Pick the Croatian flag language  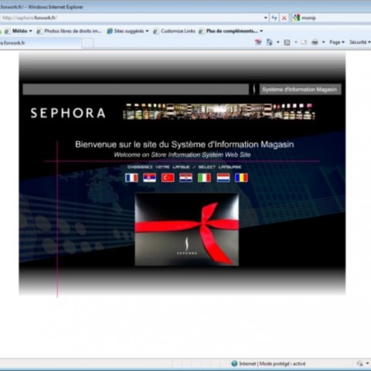[185, 178]
